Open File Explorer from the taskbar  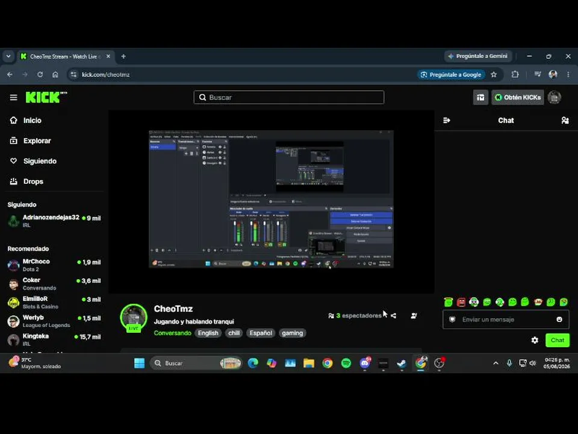308,363
